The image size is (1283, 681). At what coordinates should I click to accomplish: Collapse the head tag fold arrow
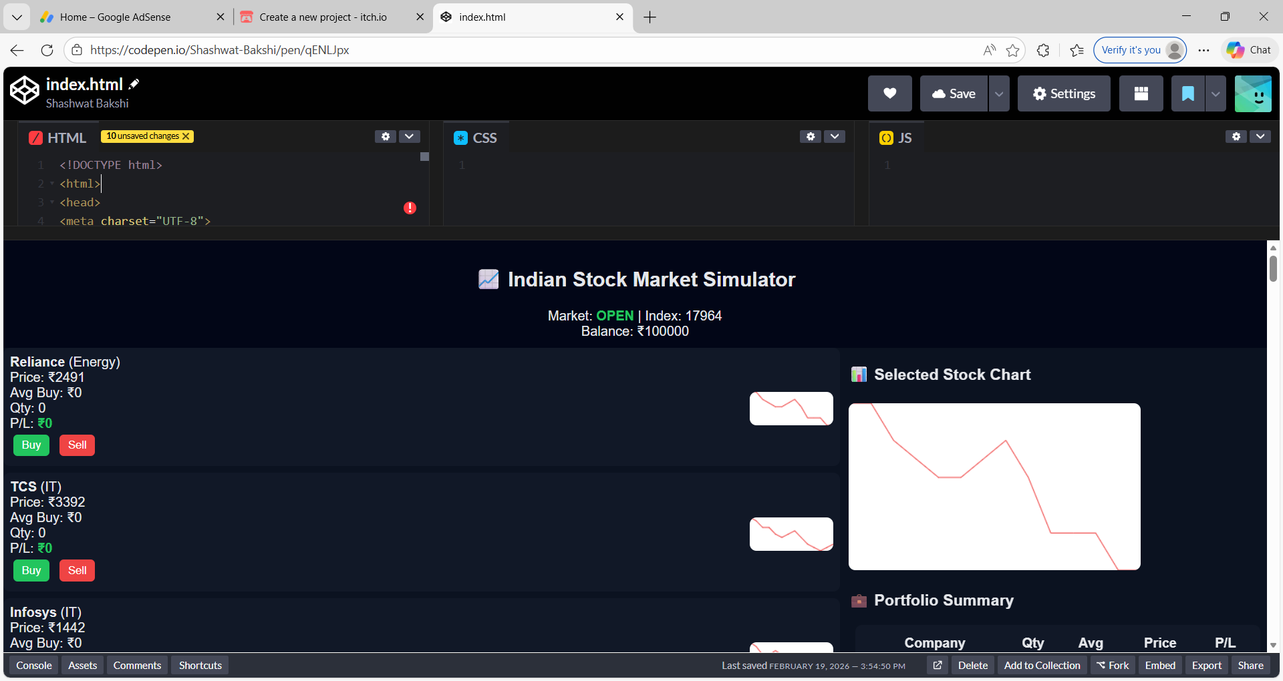pos(52,202)
